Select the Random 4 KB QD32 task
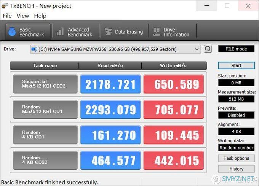 pyautogui.click(x=45, y=160)
